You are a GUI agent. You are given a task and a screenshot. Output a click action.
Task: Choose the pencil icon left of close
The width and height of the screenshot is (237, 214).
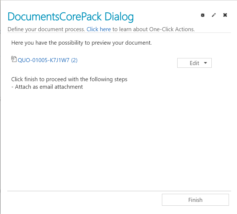tap(214, 15)
